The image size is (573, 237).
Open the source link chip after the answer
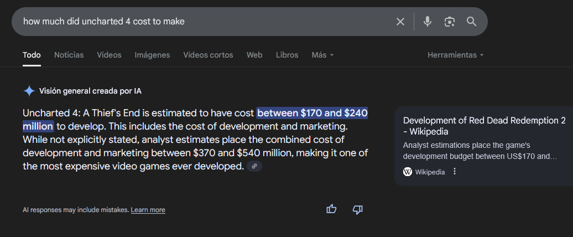pyautogui.click(x=254, y=167)
